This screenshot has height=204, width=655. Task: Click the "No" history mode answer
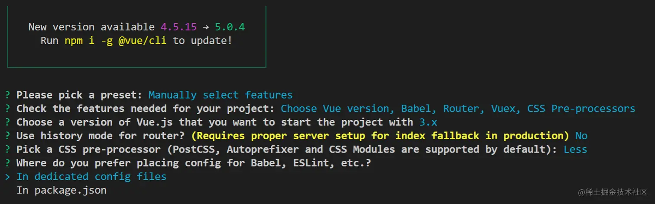[581, 136]
